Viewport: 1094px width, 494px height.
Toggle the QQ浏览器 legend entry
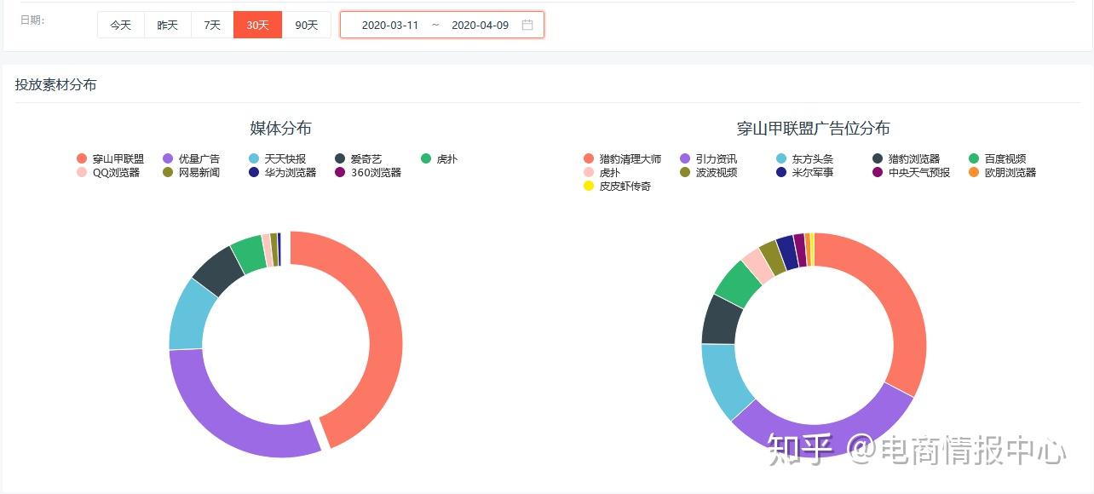click(108, 172)
